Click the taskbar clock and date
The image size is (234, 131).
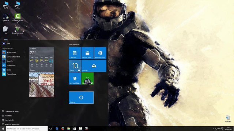coord(229,128)
